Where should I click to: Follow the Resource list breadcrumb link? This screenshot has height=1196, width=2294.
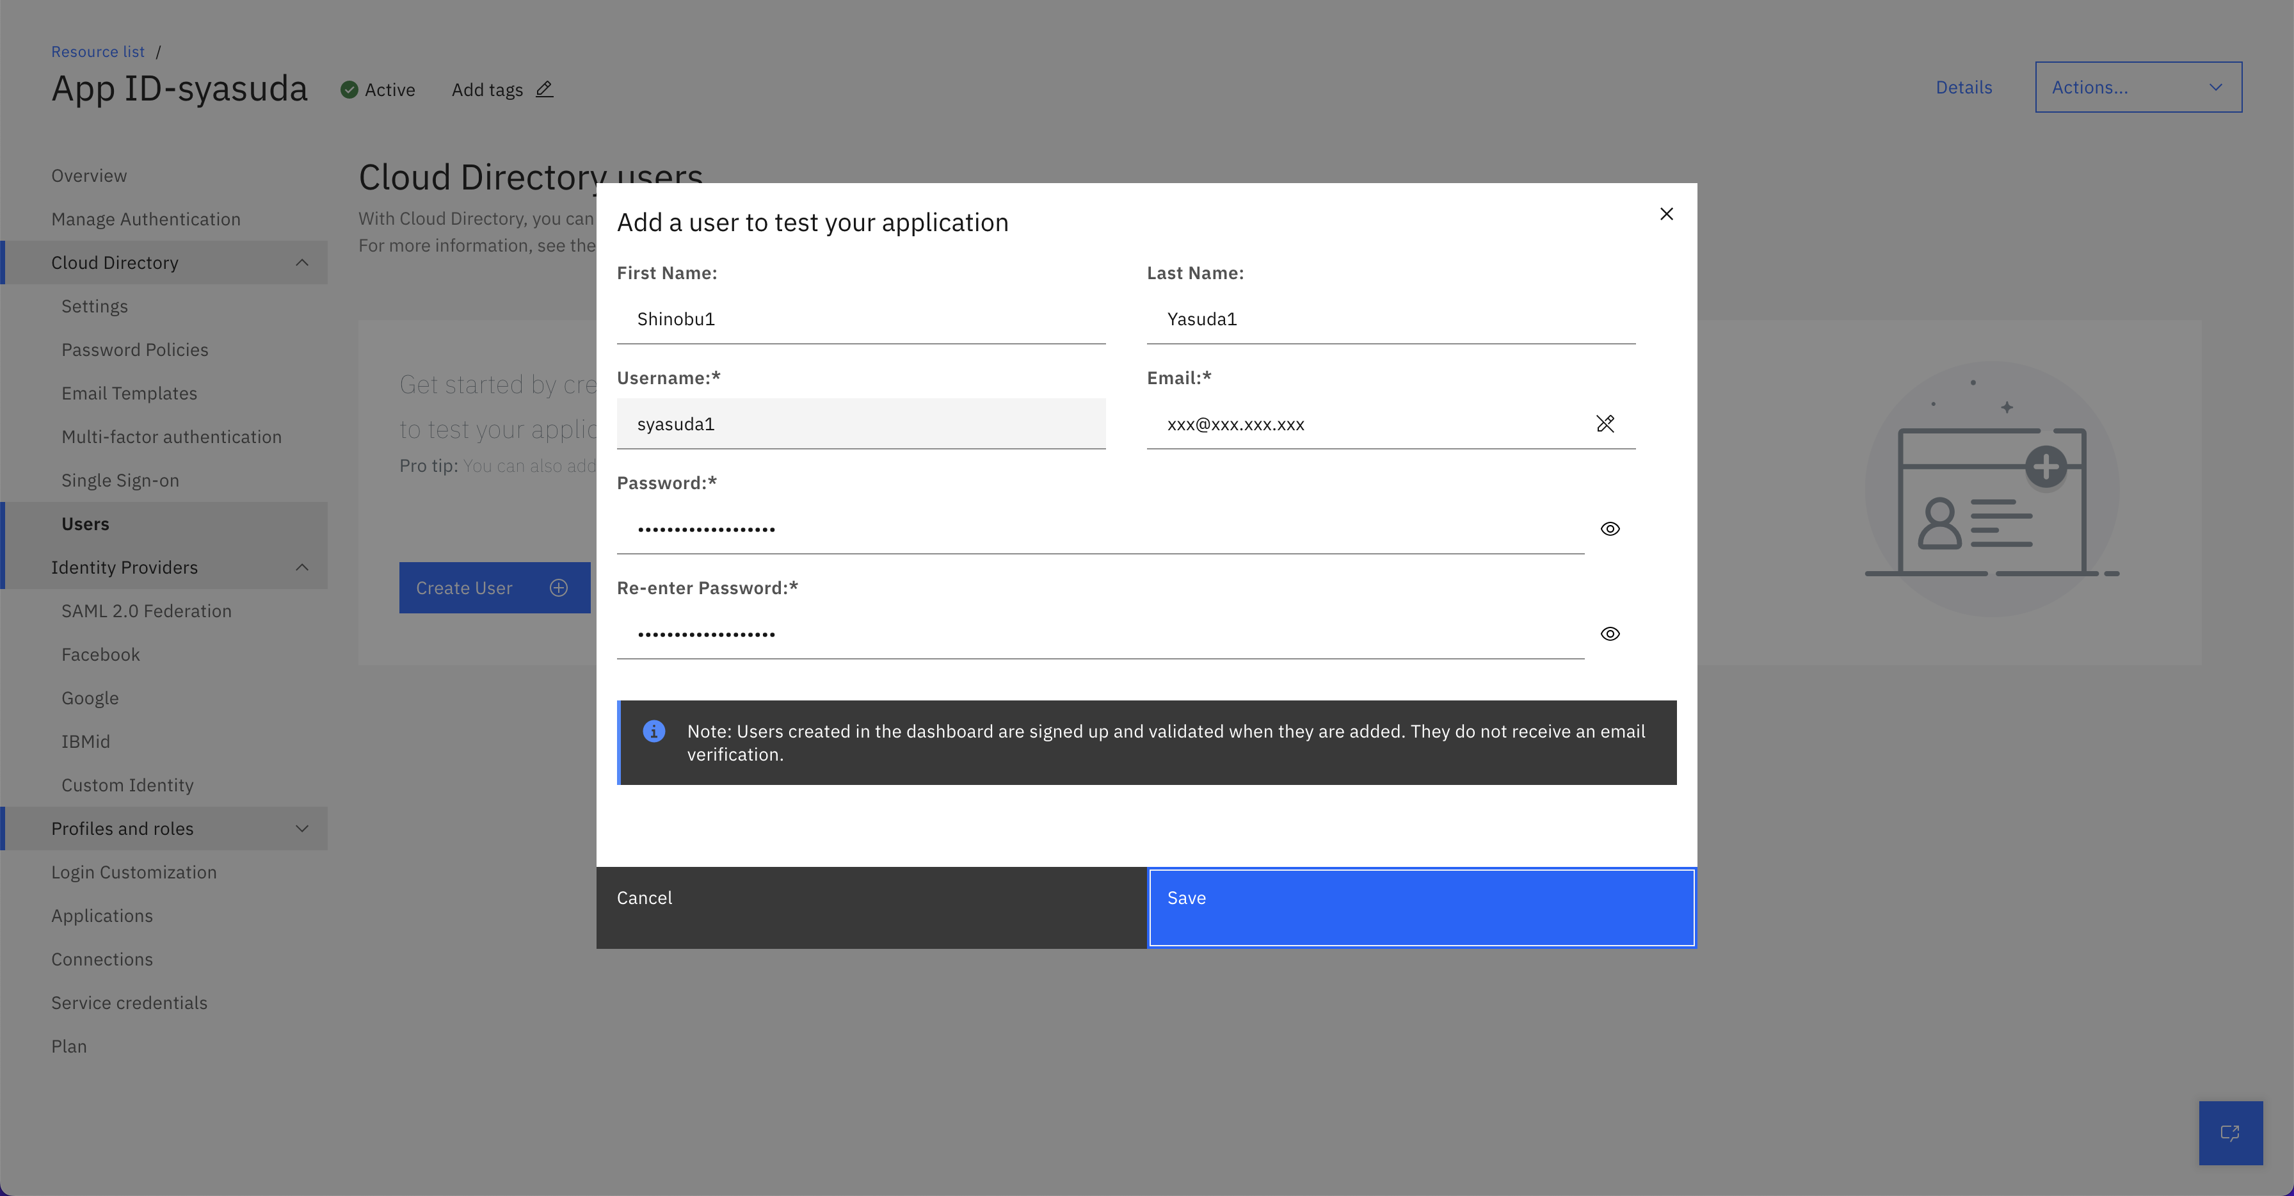[x=98, y=52]
